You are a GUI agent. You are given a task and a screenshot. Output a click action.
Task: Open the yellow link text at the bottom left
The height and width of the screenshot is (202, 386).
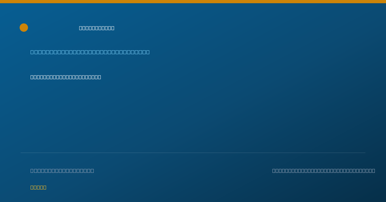click(38, 187)
